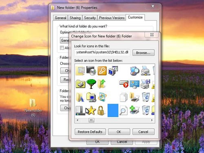Choose the taskbar and Start menu icon
The image size is (204, 153).
pos(80,111)
